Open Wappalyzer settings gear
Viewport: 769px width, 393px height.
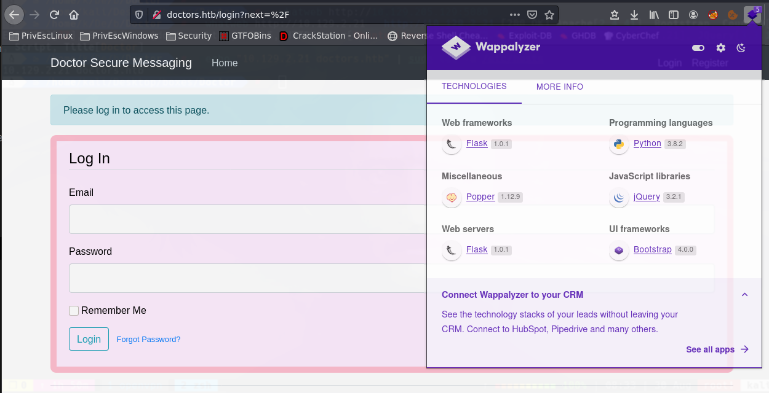(720, 48)
